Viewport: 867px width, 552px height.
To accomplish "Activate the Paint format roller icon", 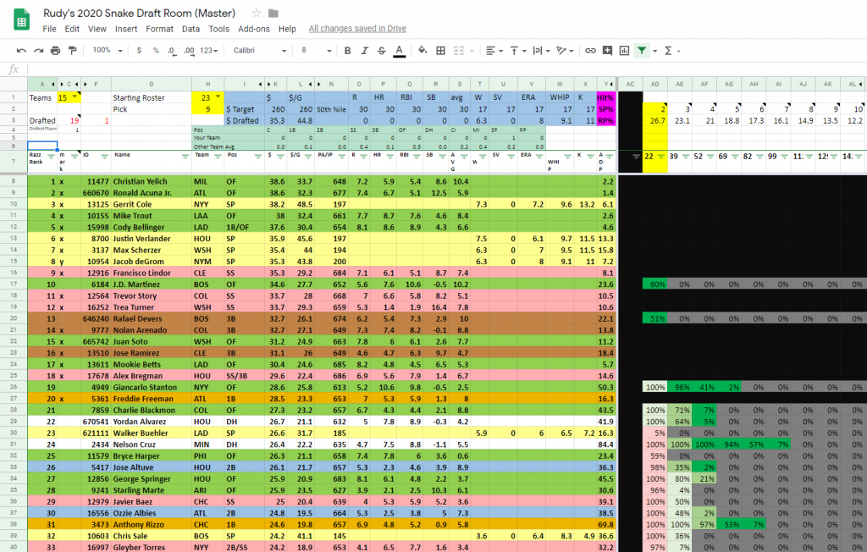I will pyautogui.click(x=72, y=50).
